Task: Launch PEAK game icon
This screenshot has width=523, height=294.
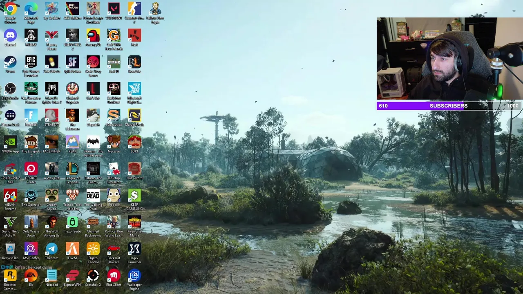Action: (x=72, y=144)
